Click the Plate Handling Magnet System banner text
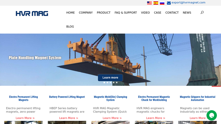221x124 pixels. point(35,58)
